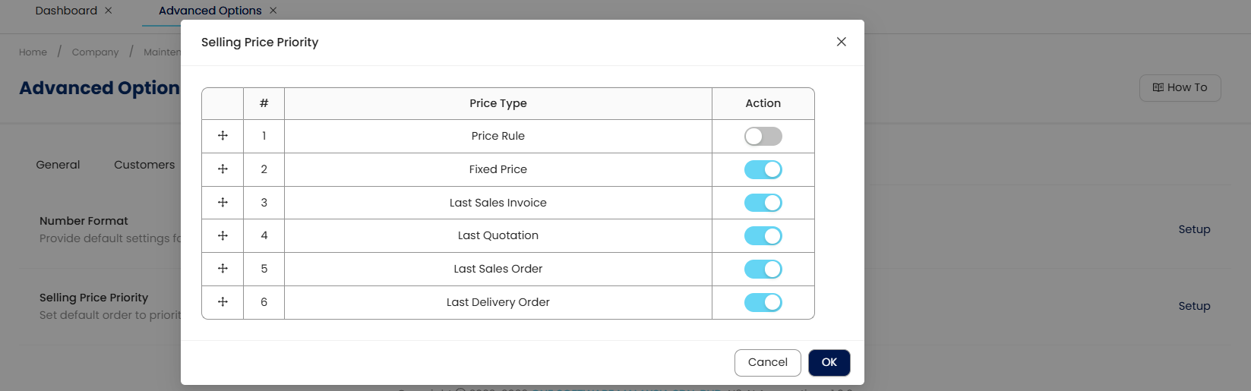Click the move icon beside Last Sales Invoice
This screenshot has width=1251, height=391.
pyautogui.click(x=223, y=203)
